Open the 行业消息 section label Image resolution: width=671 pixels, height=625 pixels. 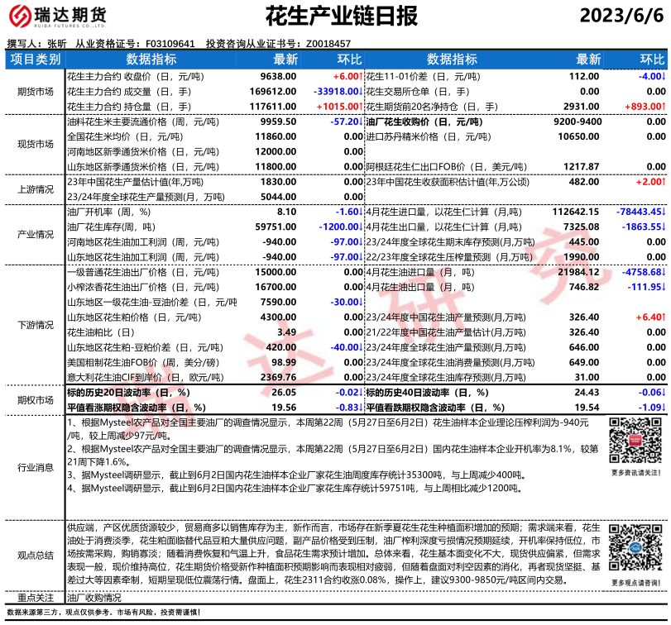(35, 467)
